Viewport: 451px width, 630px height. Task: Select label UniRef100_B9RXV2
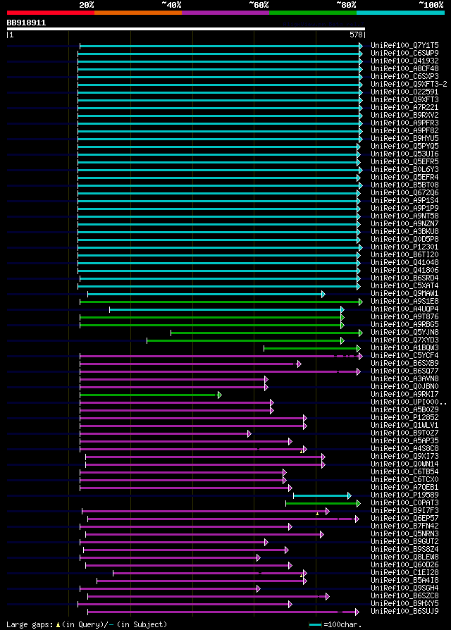[x=404, y=116]
